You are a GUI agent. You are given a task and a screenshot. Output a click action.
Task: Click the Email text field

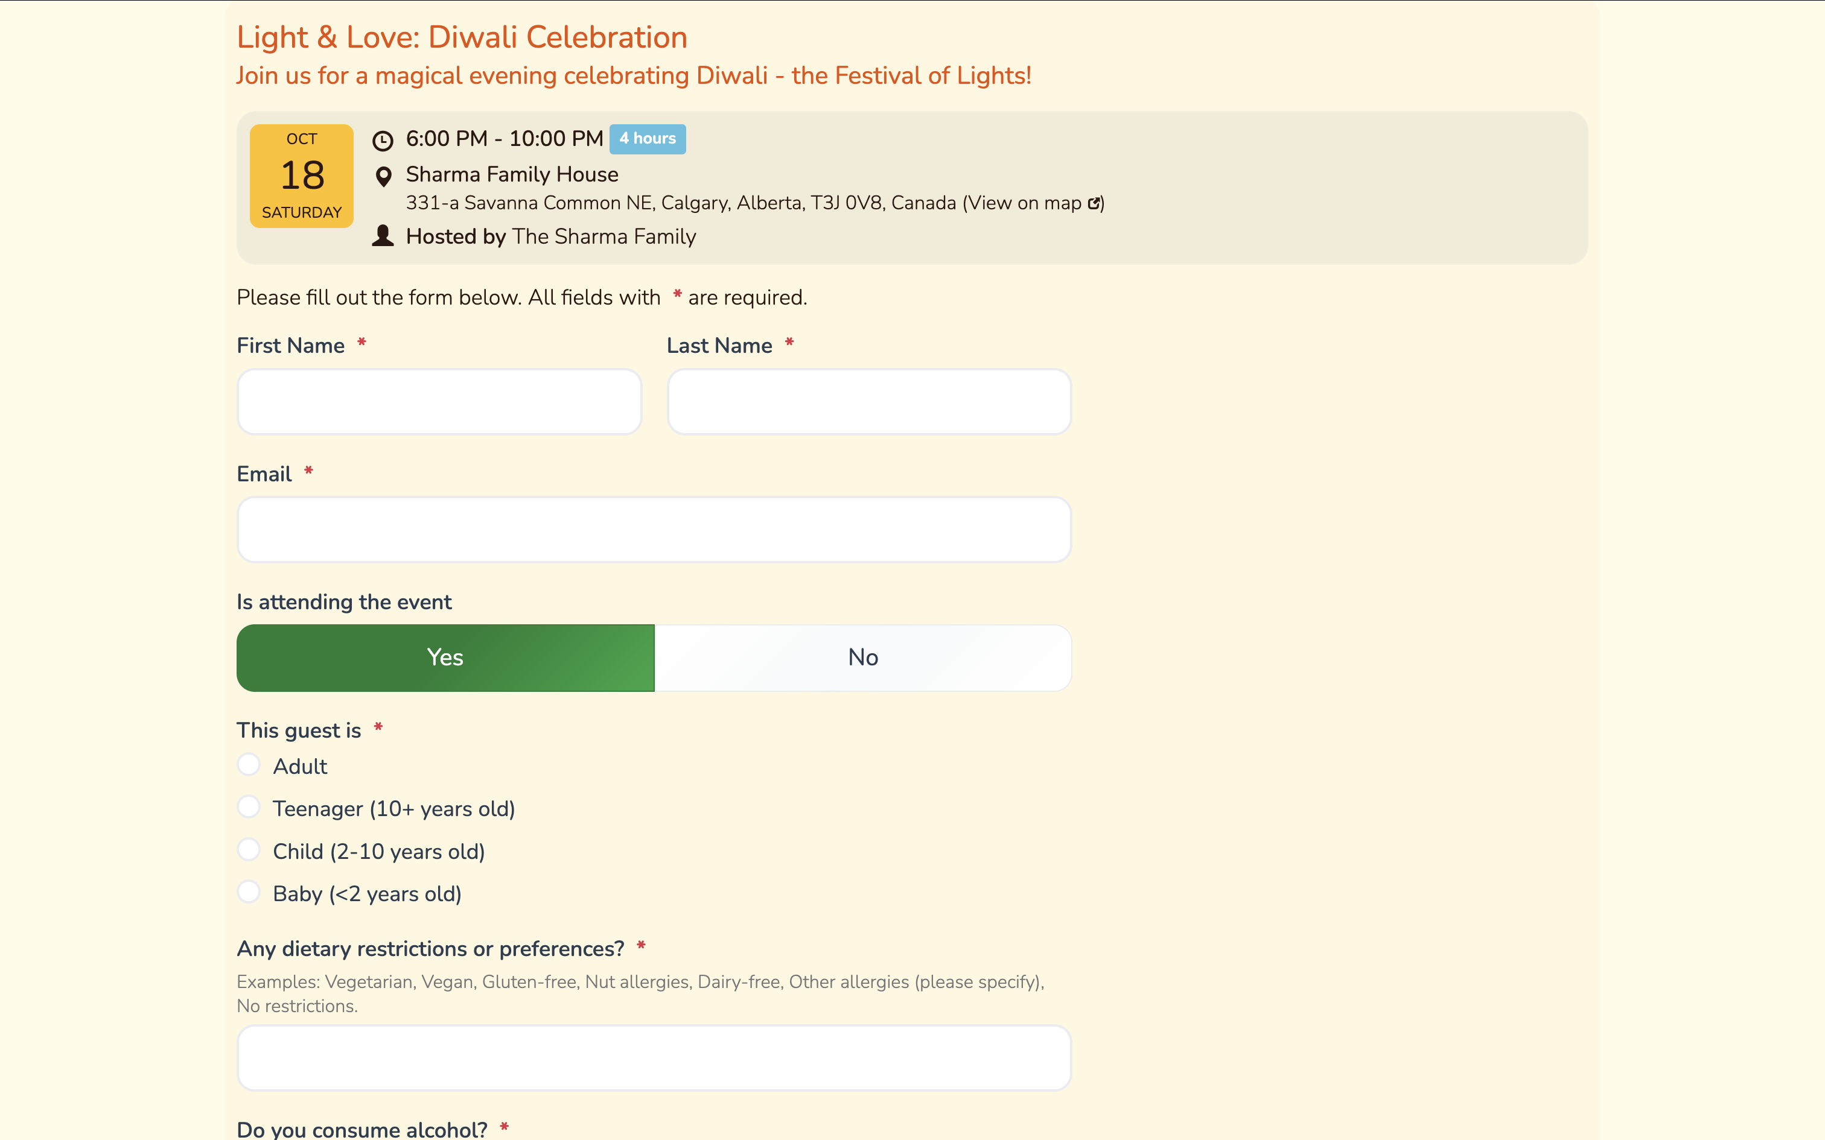tap(654, 530)
